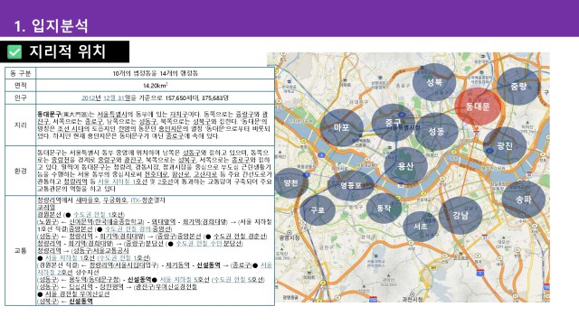Click the 중랑 district circle marker
Viewport: 579px width, 325px height.
click(x=518, y=87)
